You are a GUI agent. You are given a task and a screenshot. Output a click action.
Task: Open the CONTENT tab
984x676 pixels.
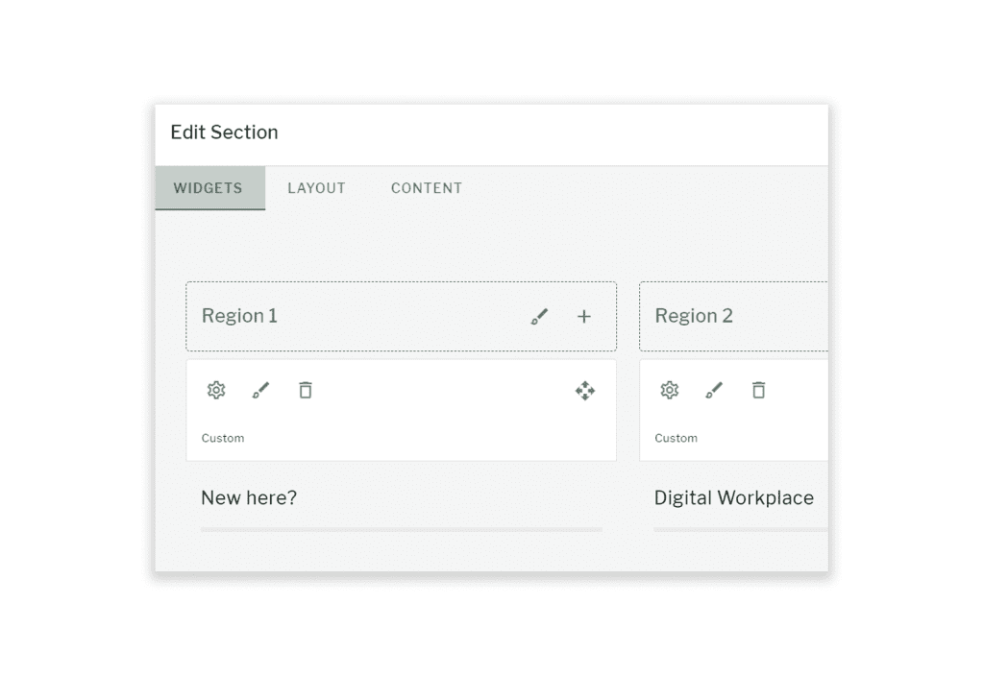427,188
